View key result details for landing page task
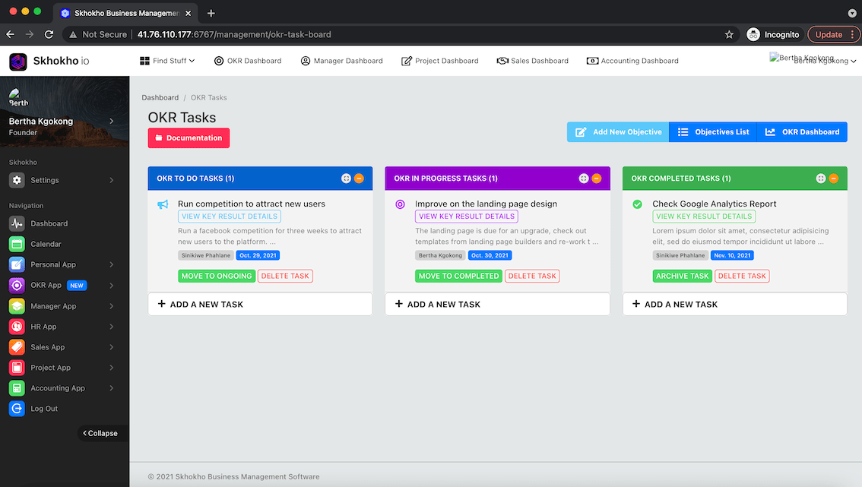Screen dimensions: 862x487 (x=467, y=217)
